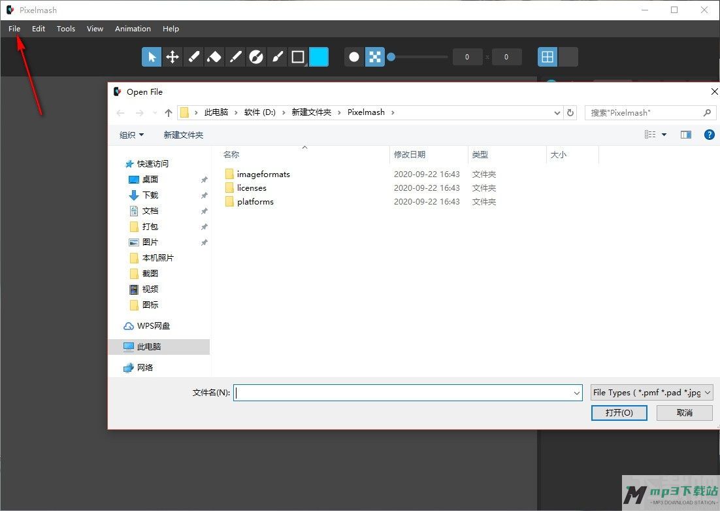The image size is (720, 511).
Task: Click the first size field showing 0
Action: coord(467,57)
